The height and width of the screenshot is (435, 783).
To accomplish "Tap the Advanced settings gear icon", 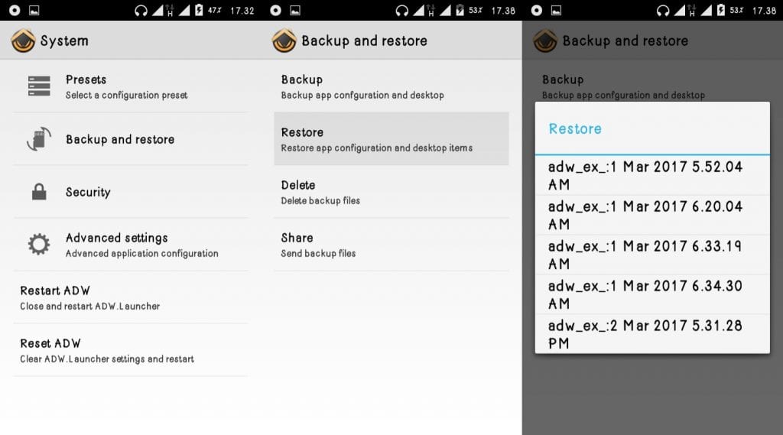I will click(x=38, y=245).
